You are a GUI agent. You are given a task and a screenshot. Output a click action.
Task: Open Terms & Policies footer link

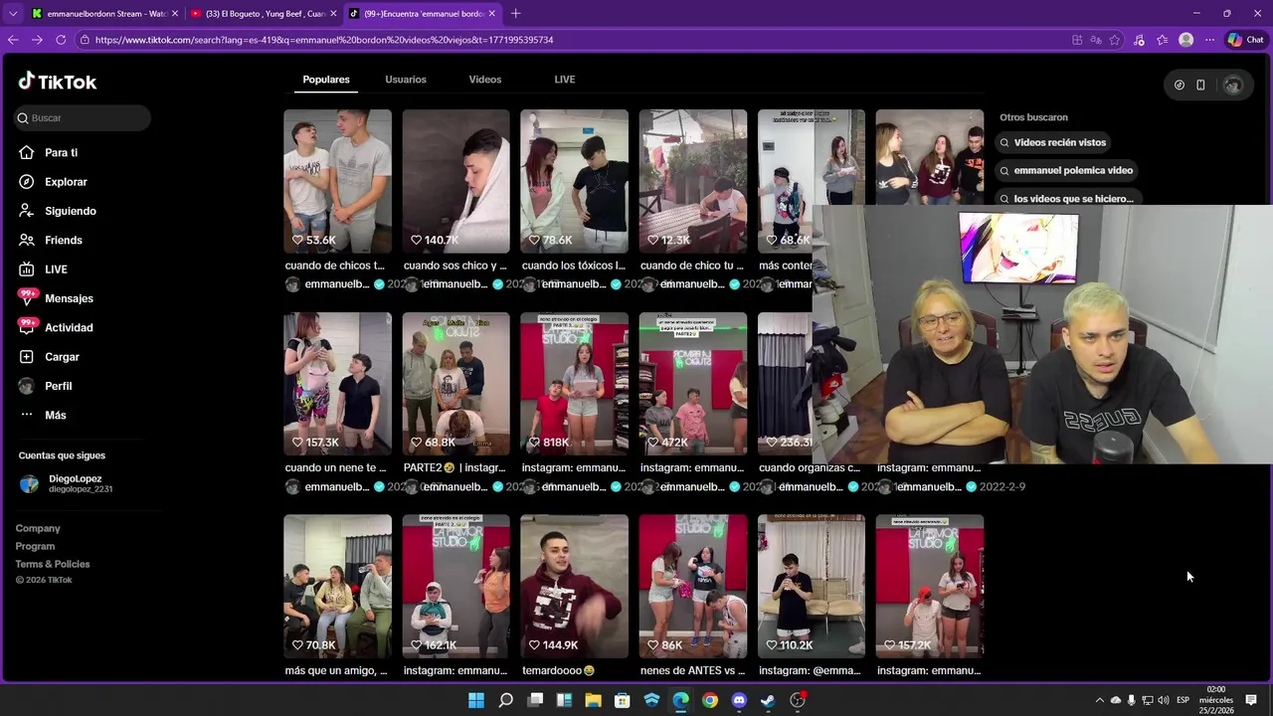pos(53,564)
